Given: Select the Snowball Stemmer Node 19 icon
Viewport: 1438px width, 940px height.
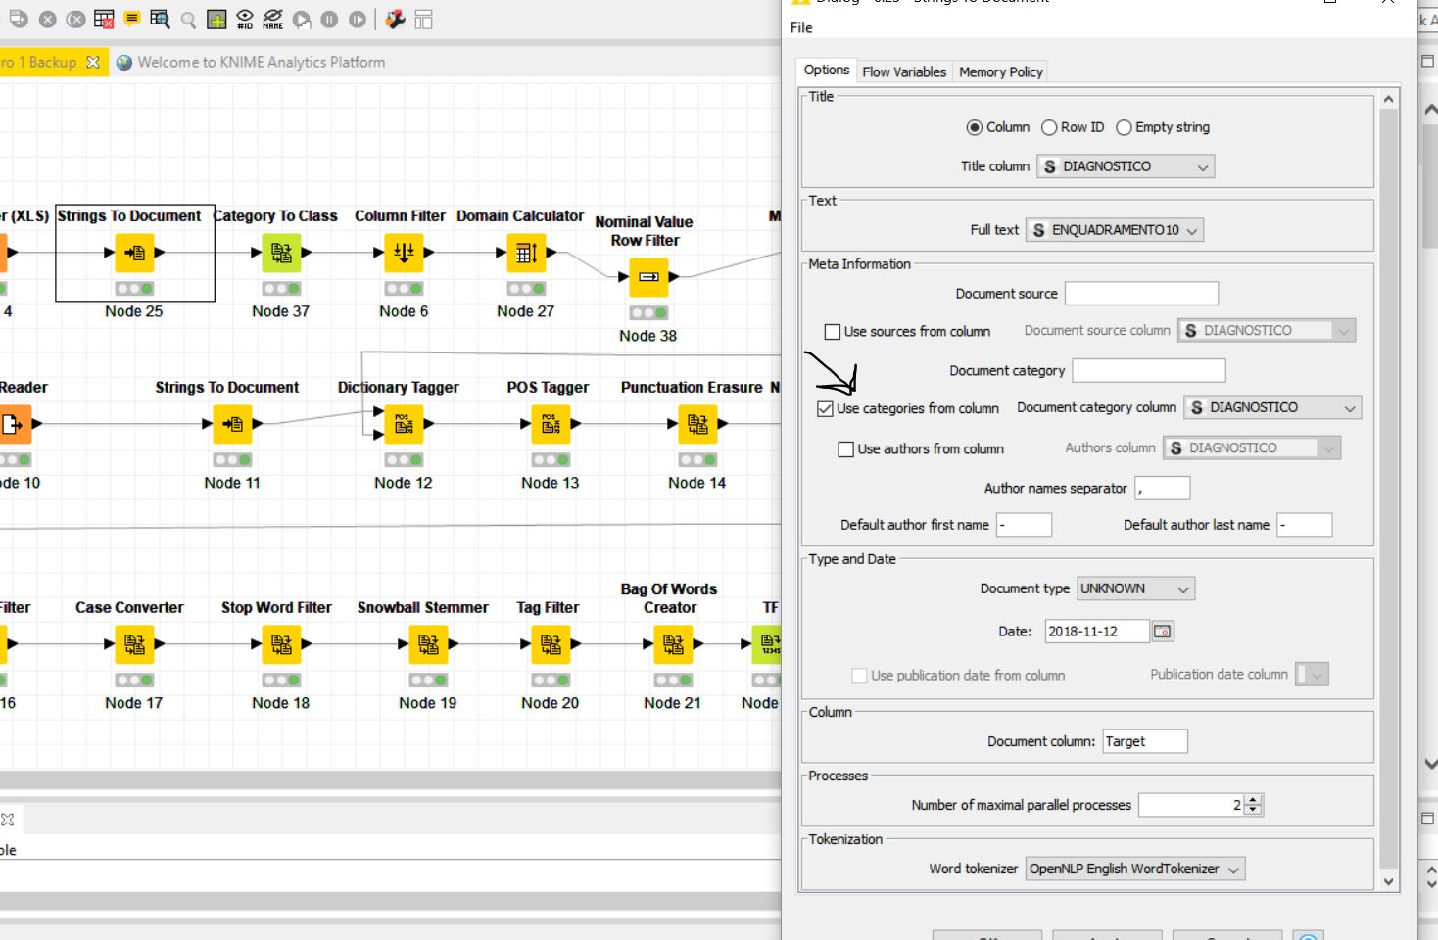Looking at the screenshot, I should click(428, 644).
